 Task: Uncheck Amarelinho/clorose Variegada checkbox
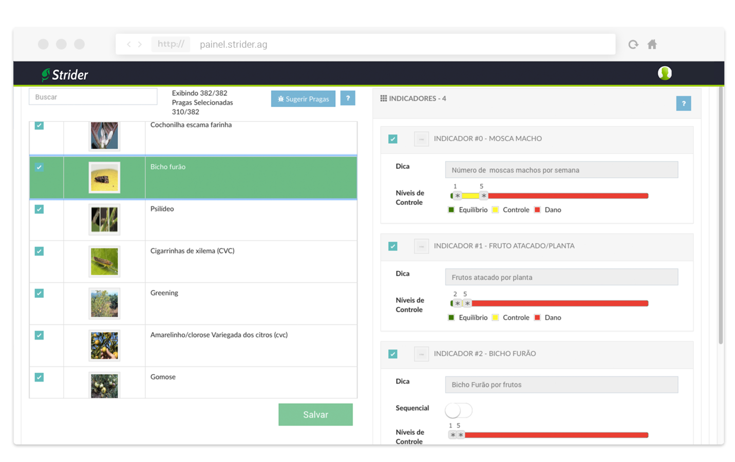pos(39,335)
